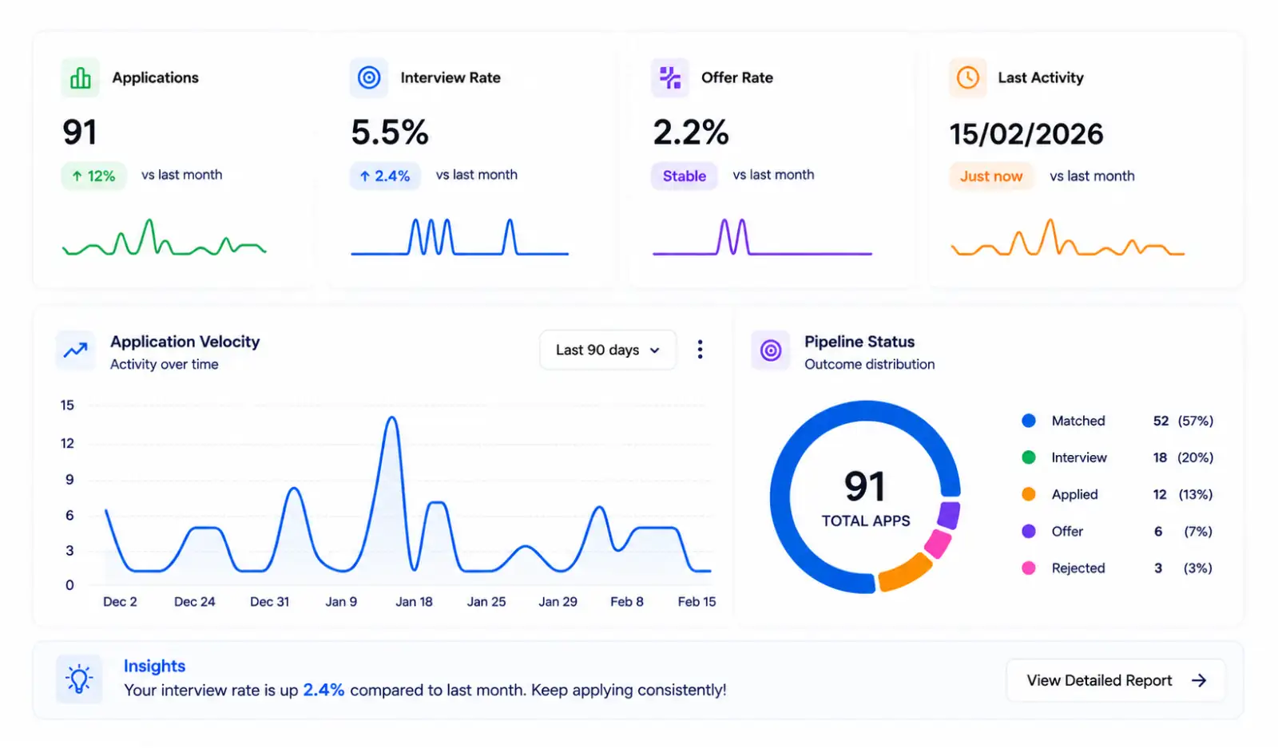Click the chevron in the date range selector
The width and height of the screenshot is (1278, 748).
(655, 350)
